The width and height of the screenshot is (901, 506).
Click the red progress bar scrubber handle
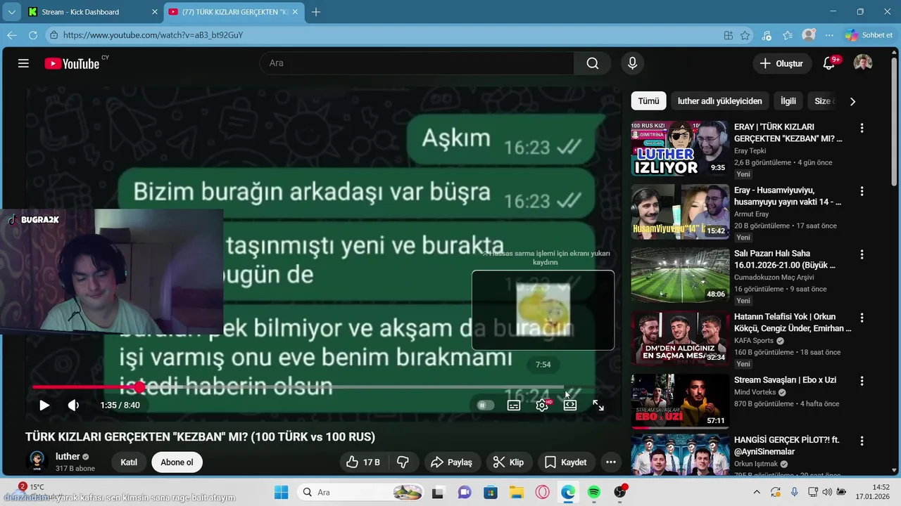click(139, 387)
